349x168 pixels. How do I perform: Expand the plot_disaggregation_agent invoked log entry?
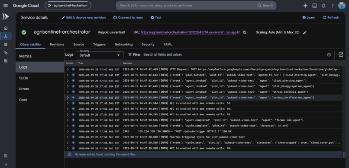point(68,86)
